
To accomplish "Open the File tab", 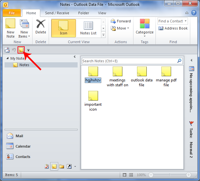I will 12,13.
